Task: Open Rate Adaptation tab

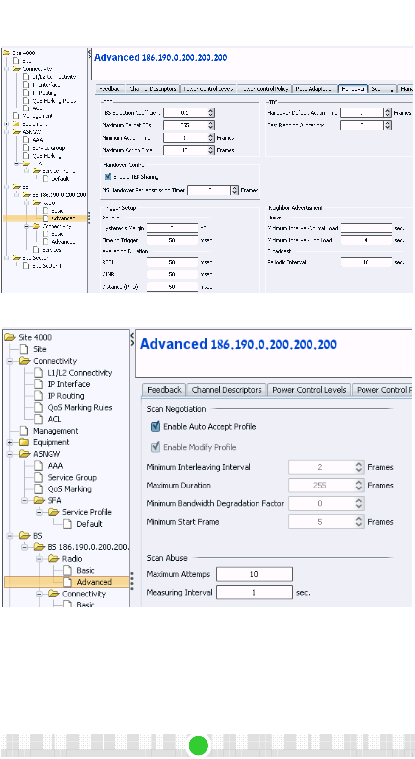Action: pos(315,89)
